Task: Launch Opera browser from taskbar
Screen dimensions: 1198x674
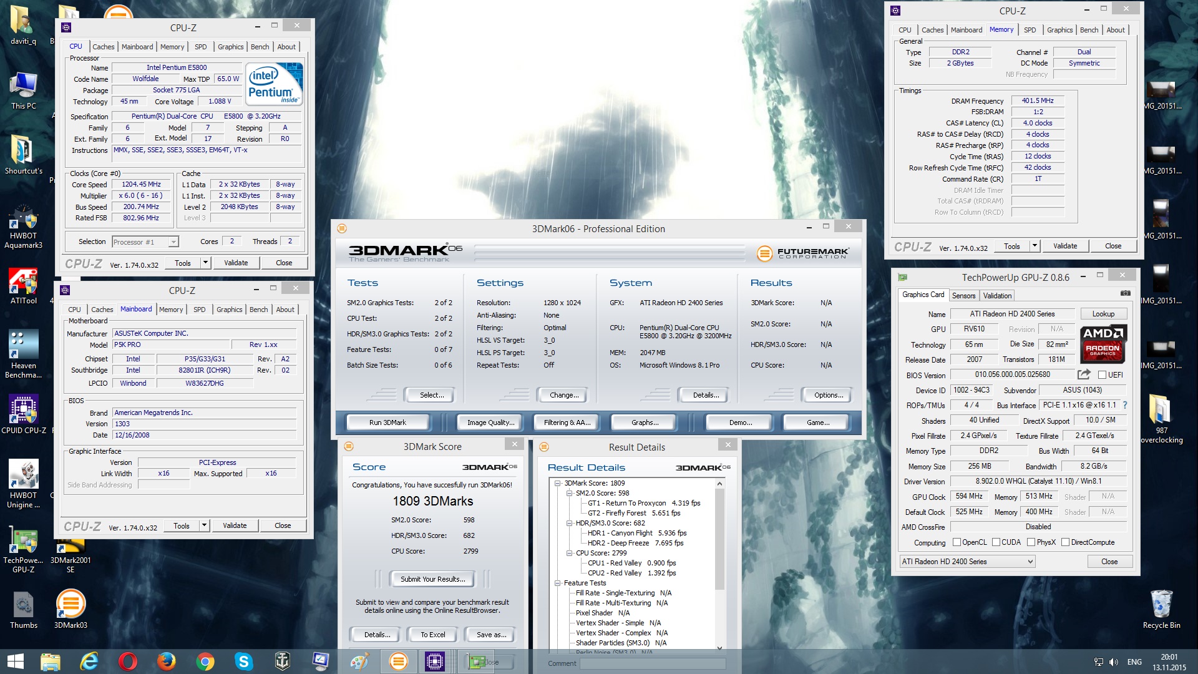Action: click(127, 662)
